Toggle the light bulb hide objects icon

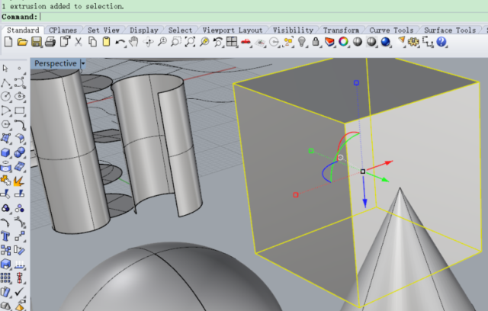(x=302, y=42)
